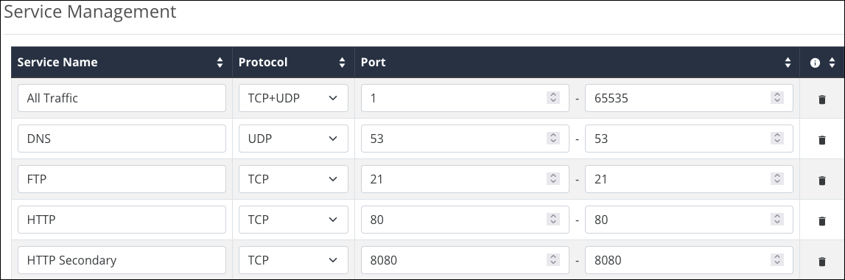This screenshot has width=845, height=280.
Task: Delete the HTTP Secondary service
Action: [822, 261]
